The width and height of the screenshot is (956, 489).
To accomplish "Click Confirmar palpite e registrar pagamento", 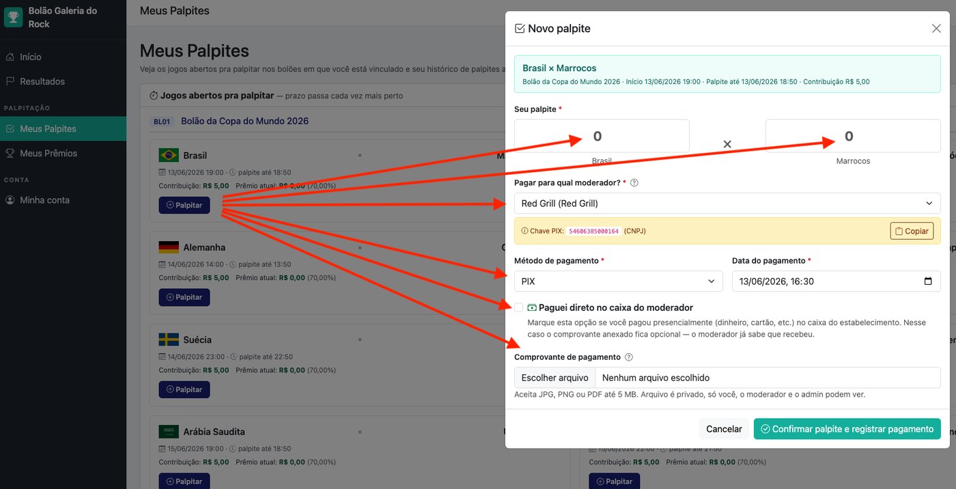I will (x=847, y=429).
